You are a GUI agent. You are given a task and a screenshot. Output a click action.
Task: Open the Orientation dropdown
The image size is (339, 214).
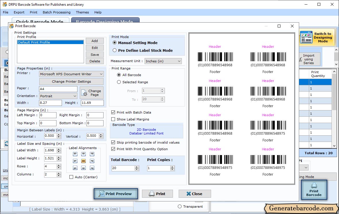(x=58, y=96)
